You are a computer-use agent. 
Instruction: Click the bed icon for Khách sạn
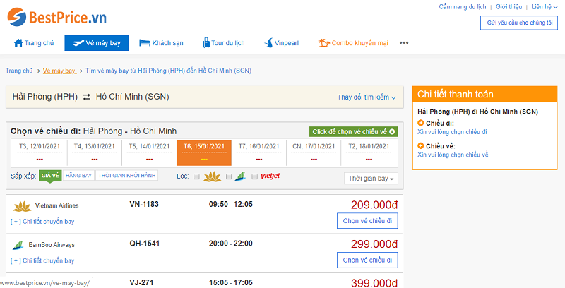(x=145, y=43)
